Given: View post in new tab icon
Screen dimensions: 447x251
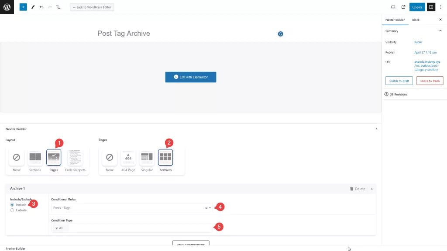Looking at the screenshot, I should pos(403,7).
